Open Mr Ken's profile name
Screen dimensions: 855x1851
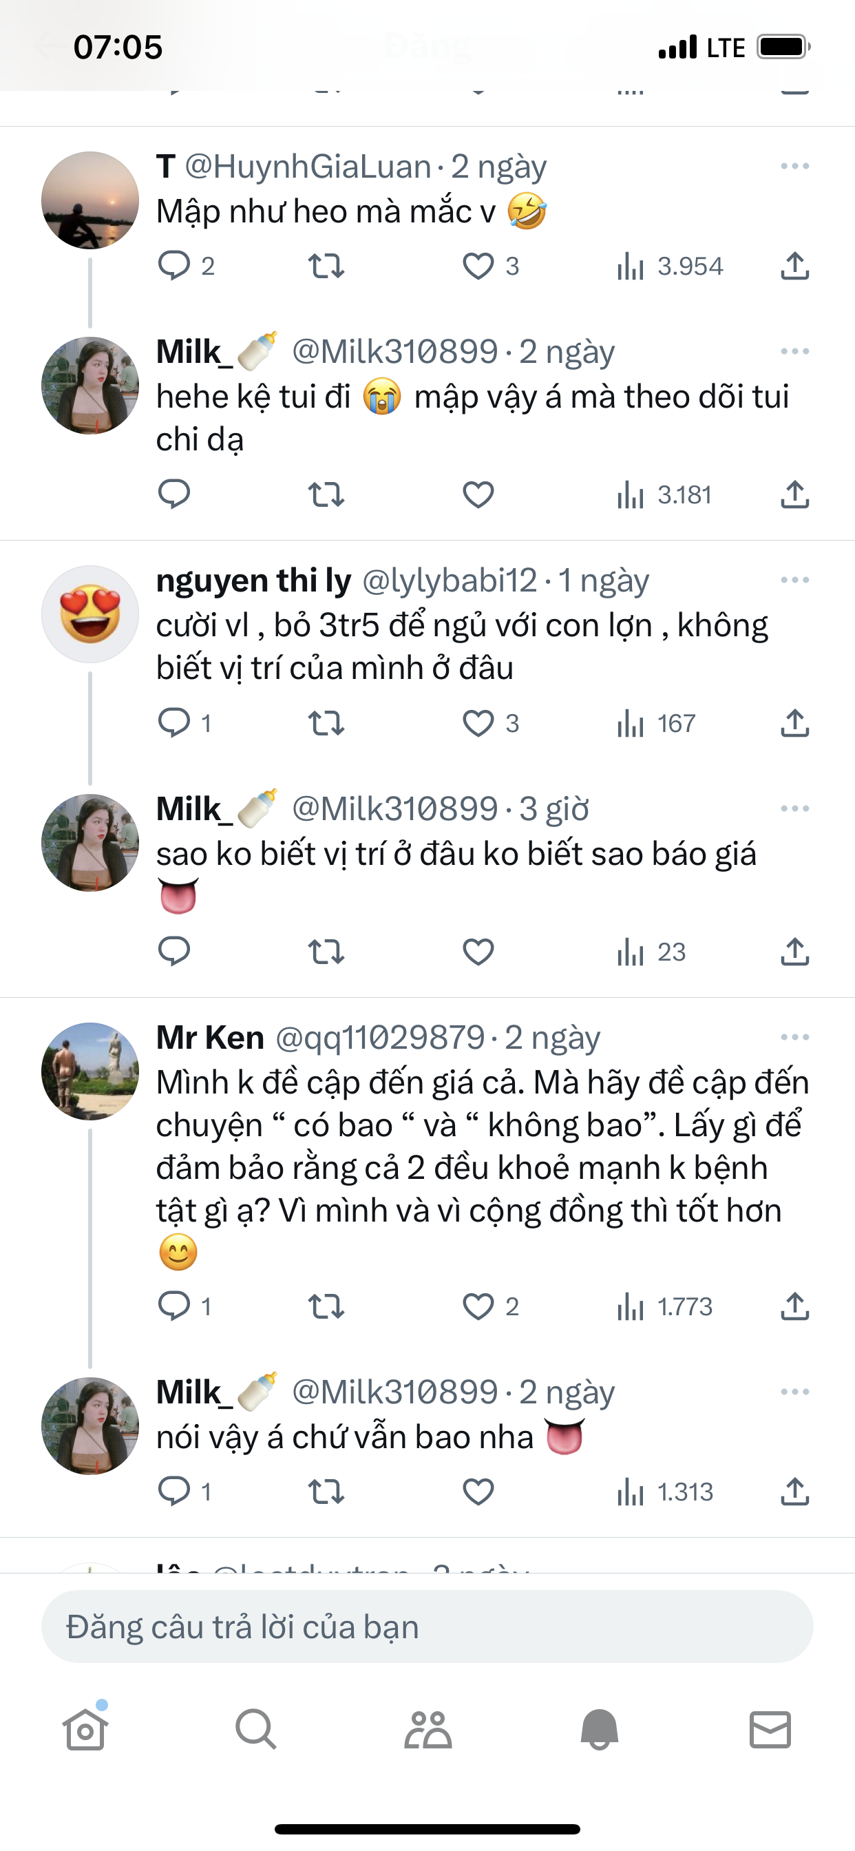click(x=211, y=1038)
